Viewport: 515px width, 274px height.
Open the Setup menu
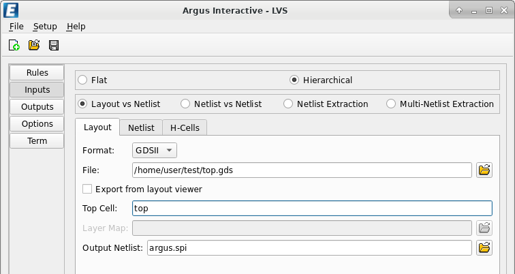tap(45, 26)
